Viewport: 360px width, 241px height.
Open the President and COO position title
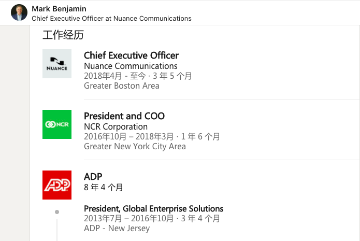(124, 116)
